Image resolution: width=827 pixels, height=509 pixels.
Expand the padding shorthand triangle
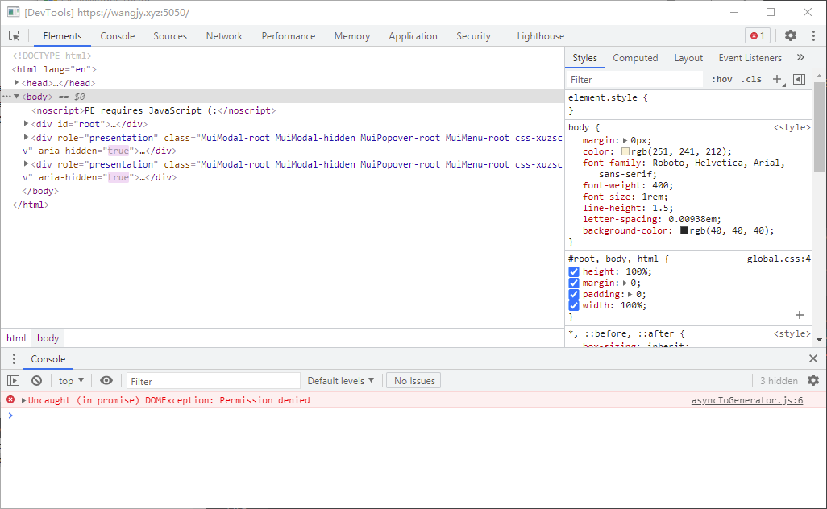point(630,295)
